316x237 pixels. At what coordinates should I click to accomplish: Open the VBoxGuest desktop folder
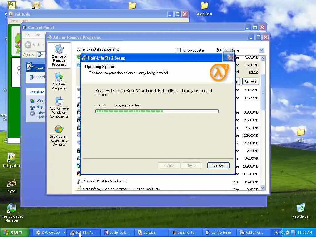pyautogui.click(x=204, y=9)
